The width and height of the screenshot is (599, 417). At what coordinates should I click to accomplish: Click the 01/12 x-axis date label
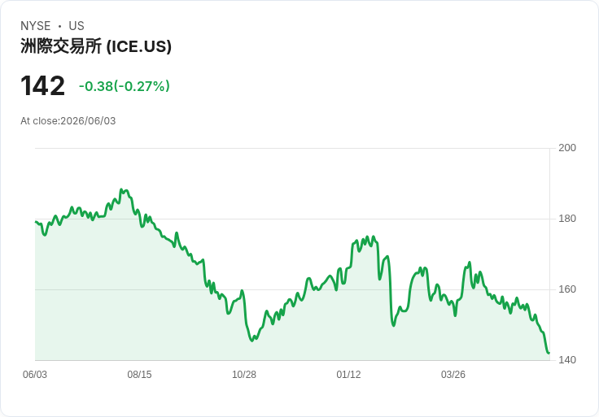pos(348,375)
